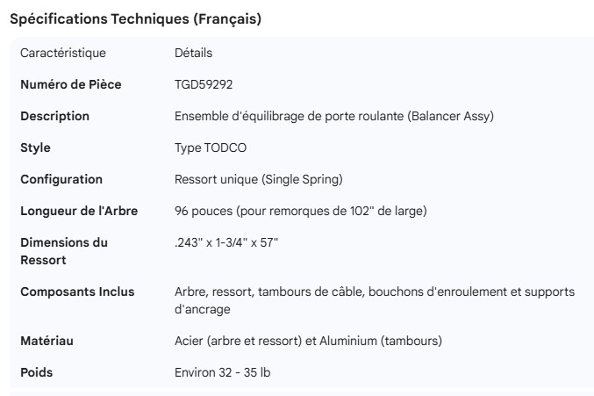Screen dimensions: 594x396
Task: Click the "Spécifications Techniques (Français)" heading
Action: 135,19
